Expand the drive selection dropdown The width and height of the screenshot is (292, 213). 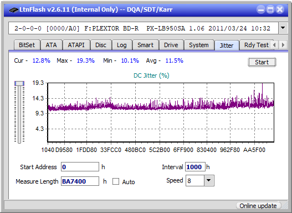pyautogui.click(x=283, y=28)
